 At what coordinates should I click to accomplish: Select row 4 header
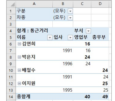[11, 31]
